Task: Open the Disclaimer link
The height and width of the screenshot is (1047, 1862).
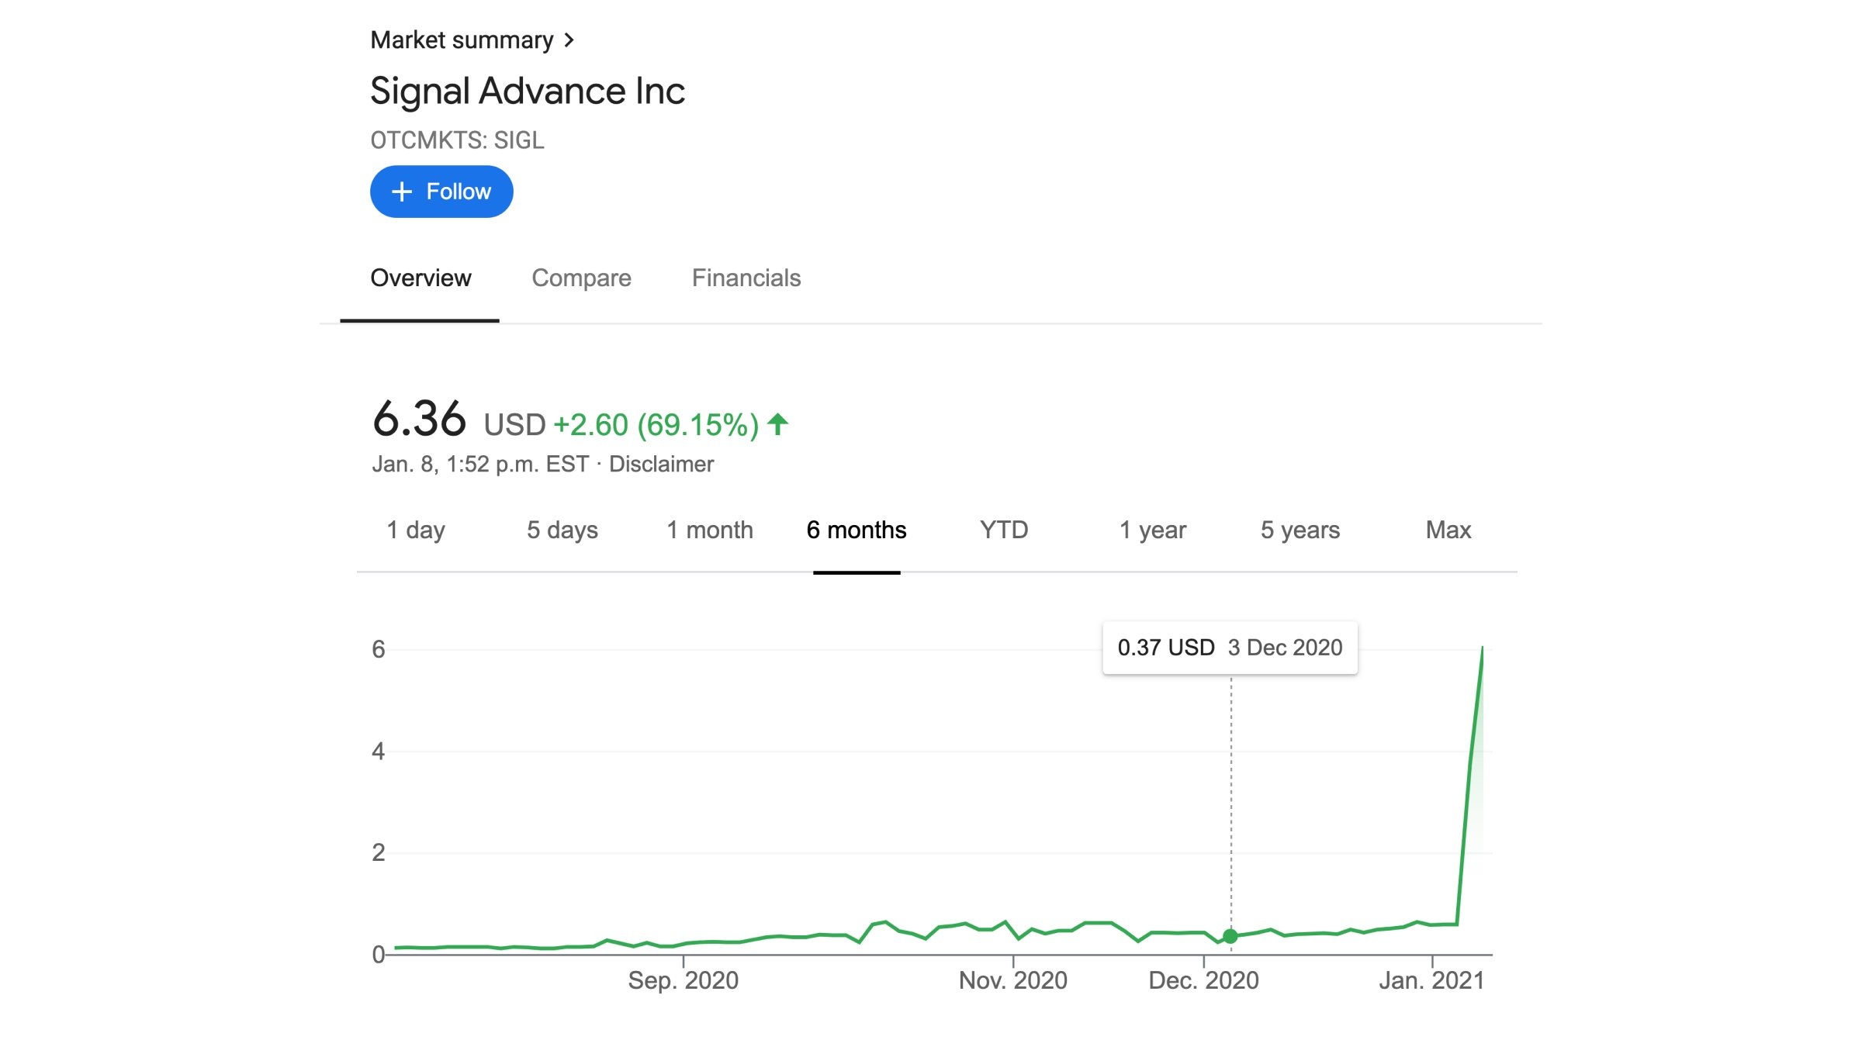Action: point(660,464)
